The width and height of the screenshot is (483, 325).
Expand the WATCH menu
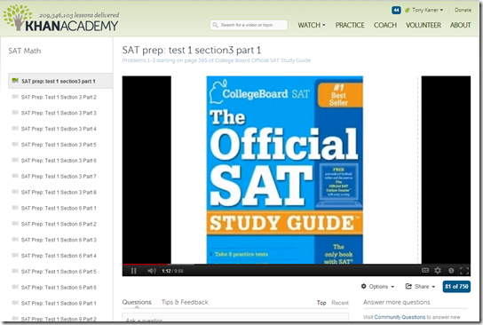tap(311, 25)
